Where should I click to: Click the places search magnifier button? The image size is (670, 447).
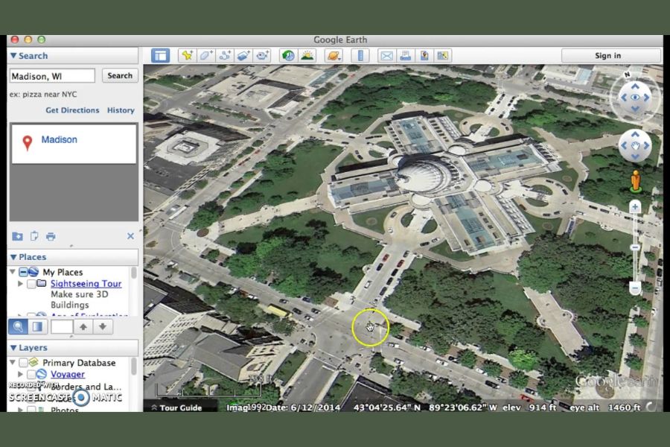click(19, 327)
